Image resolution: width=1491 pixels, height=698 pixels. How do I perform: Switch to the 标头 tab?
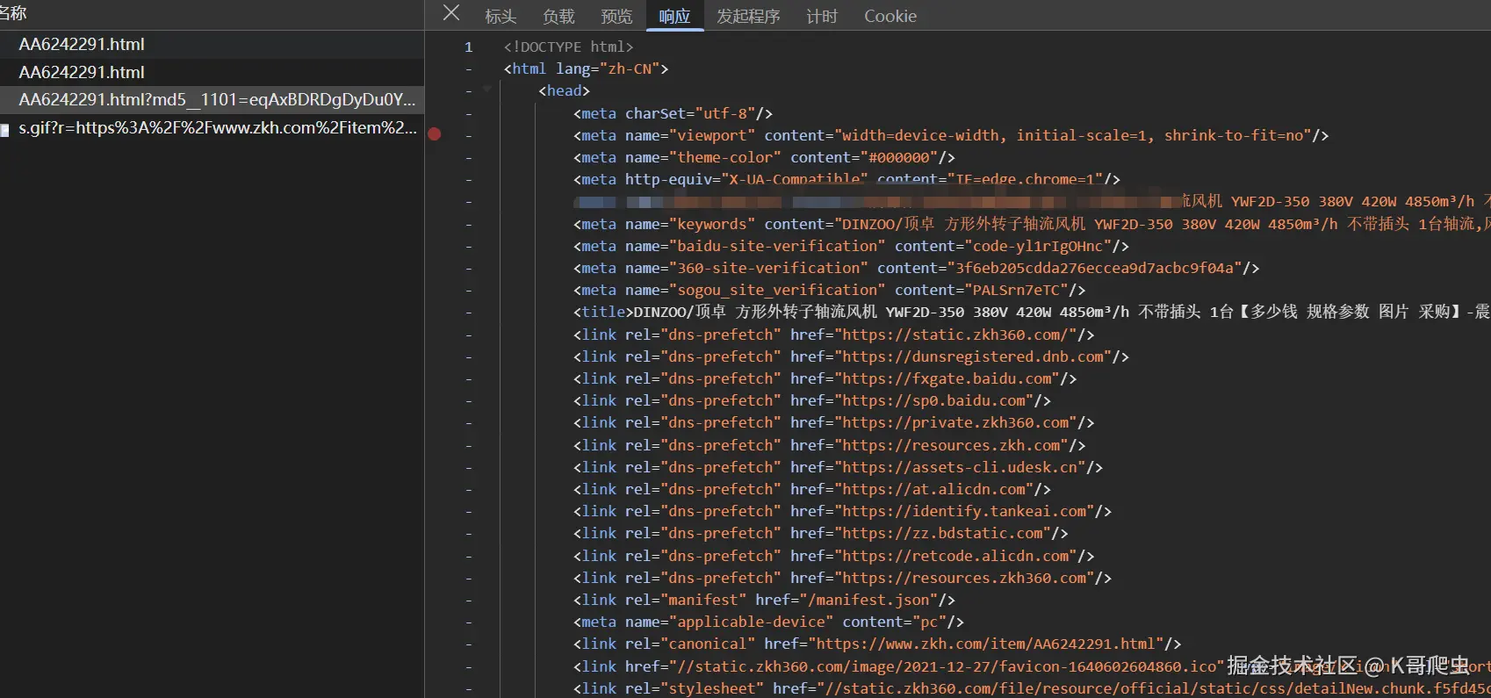[x=501, y=16]
